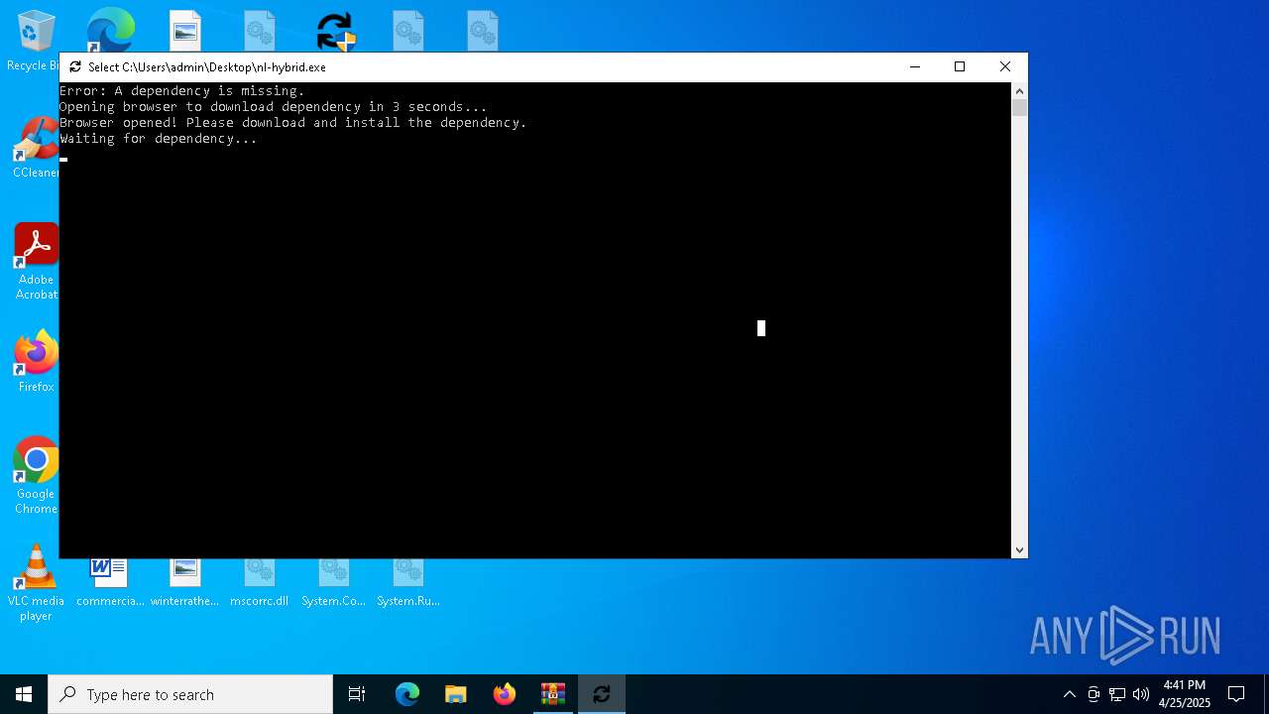Open the notification center icon

click(x=1236, y=694)
